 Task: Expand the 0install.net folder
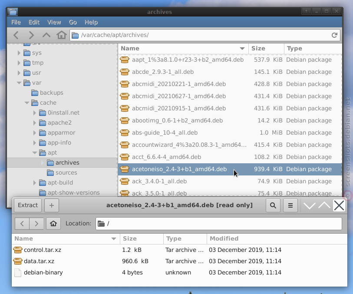pos(34,113)
